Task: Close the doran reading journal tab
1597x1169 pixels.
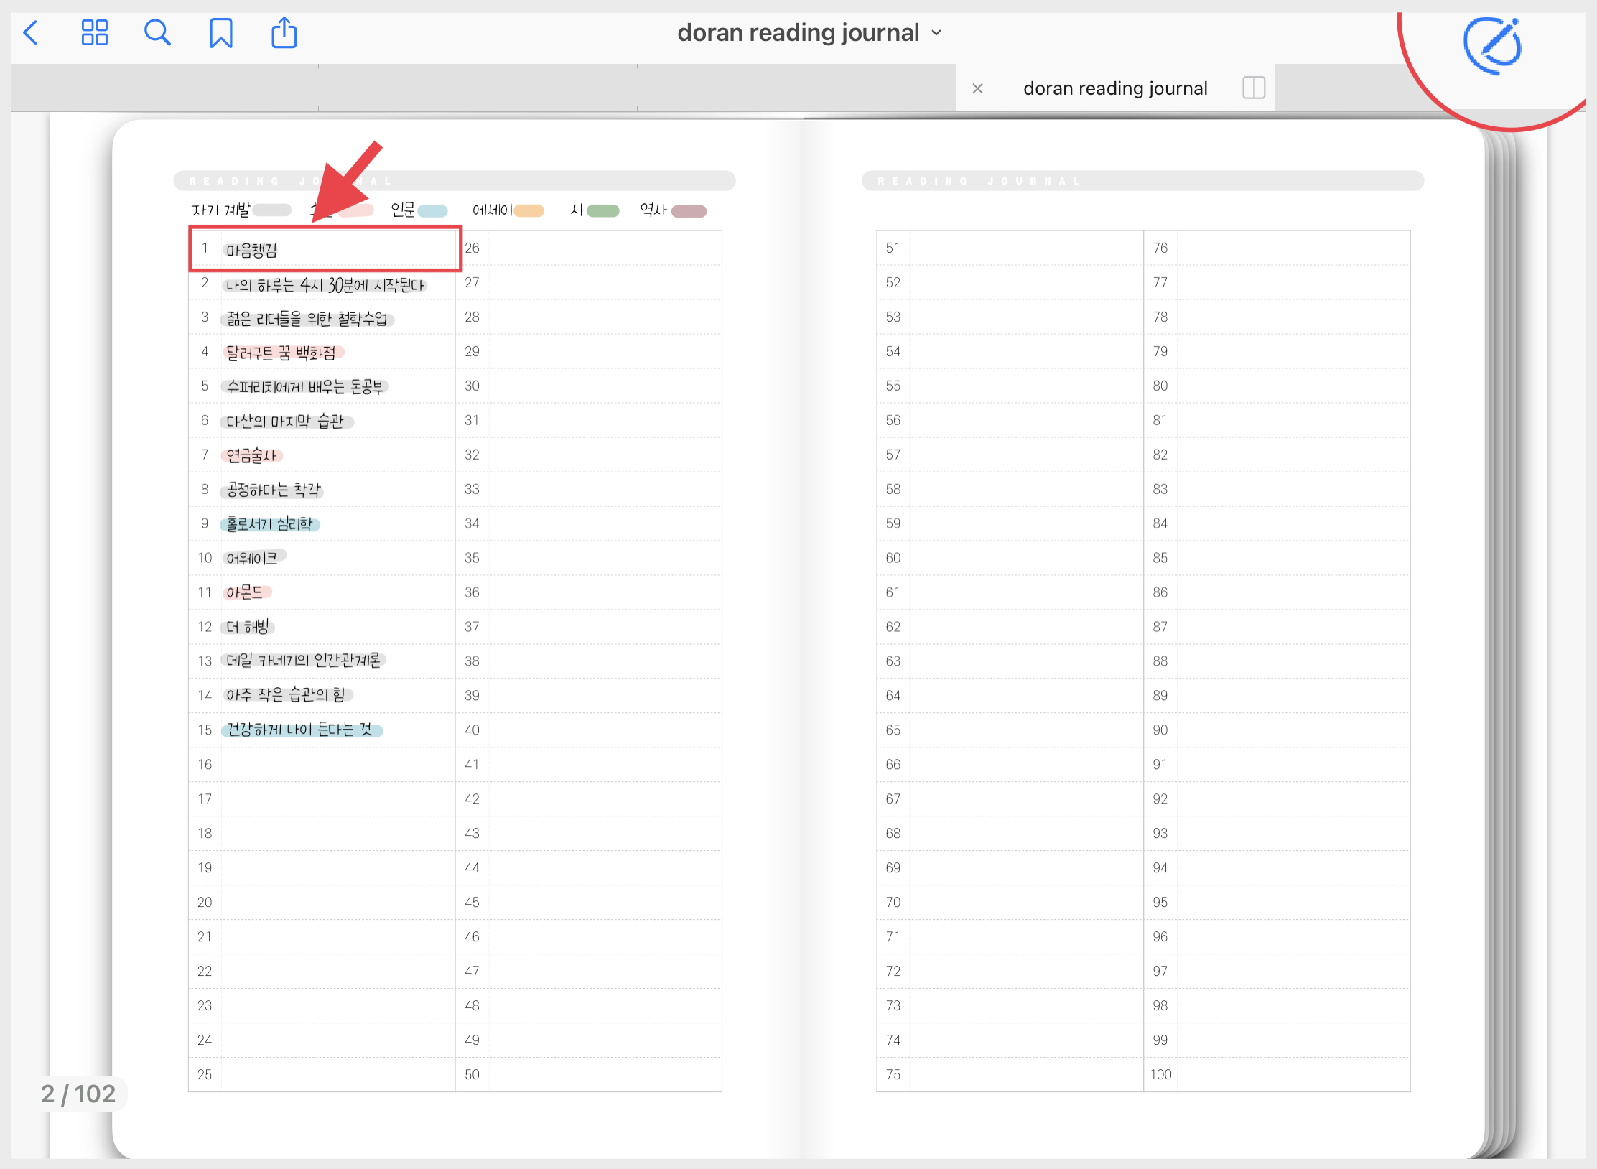Action: [x=977, y=88]
